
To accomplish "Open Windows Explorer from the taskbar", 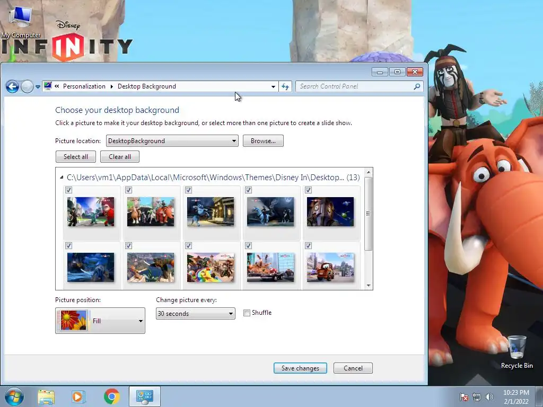I will (46, 397).
